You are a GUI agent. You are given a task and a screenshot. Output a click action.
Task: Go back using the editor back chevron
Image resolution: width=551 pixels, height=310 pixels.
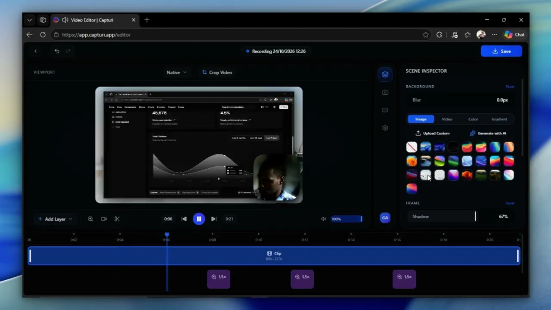point(36,51)
